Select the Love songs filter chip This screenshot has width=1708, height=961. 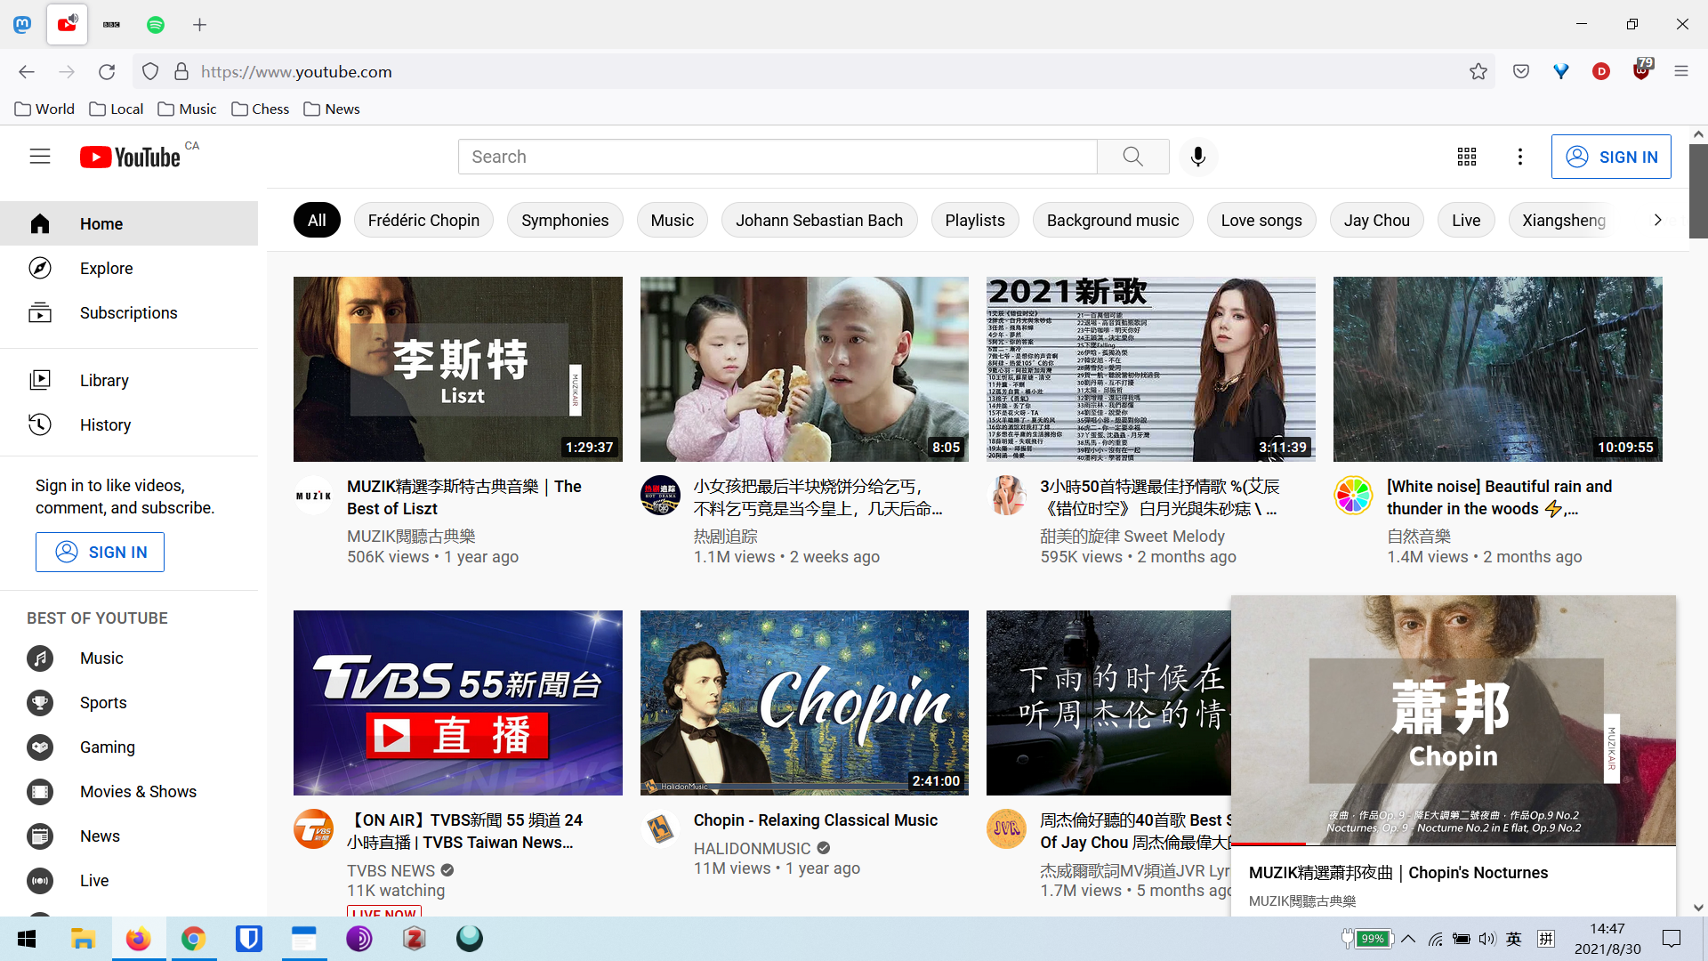tap(1261, 220)
